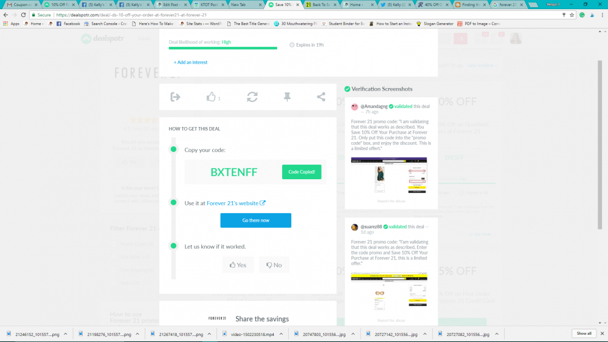This screenshot has height=342, width=608.
Task: Open downloaded video-1502230518.mp4 file
Action: tap(249, 334)
